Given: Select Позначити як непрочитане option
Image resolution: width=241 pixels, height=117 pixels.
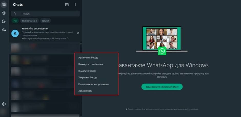Looking at the screenshot, I should [x=93, y=84].
